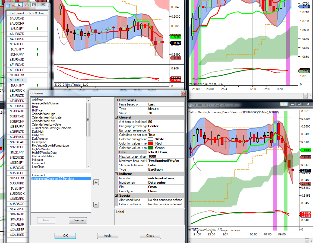The image size is (313, 243).
Task: Click the L link button on Market Analyzer title
Action: point(19,4)
